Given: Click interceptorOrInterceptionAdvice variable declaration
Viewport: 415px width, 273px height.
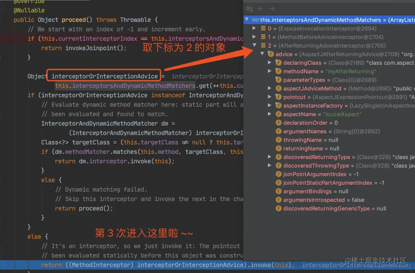Looking at the screenshot, I should click(105, 76).
